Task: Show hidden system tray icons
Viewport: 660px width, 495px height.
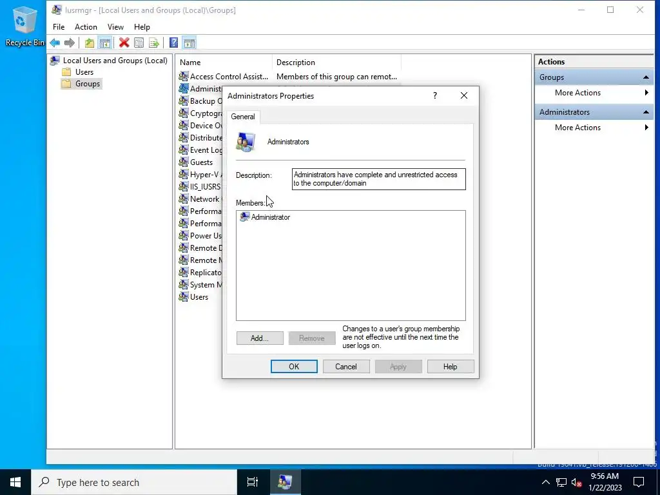Action: click(x=545, y=482)
